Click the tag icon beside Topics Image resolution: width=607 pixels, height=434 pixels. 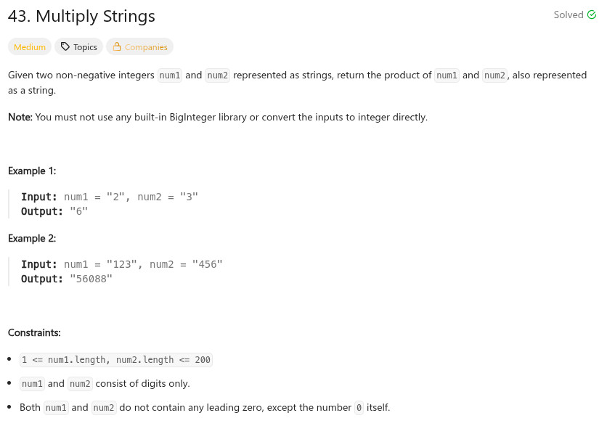(65, 47)
